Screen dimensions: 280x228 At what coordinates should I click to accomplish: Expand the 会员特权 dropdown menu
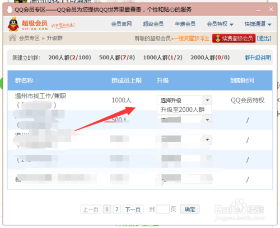[x=220, y=24]
